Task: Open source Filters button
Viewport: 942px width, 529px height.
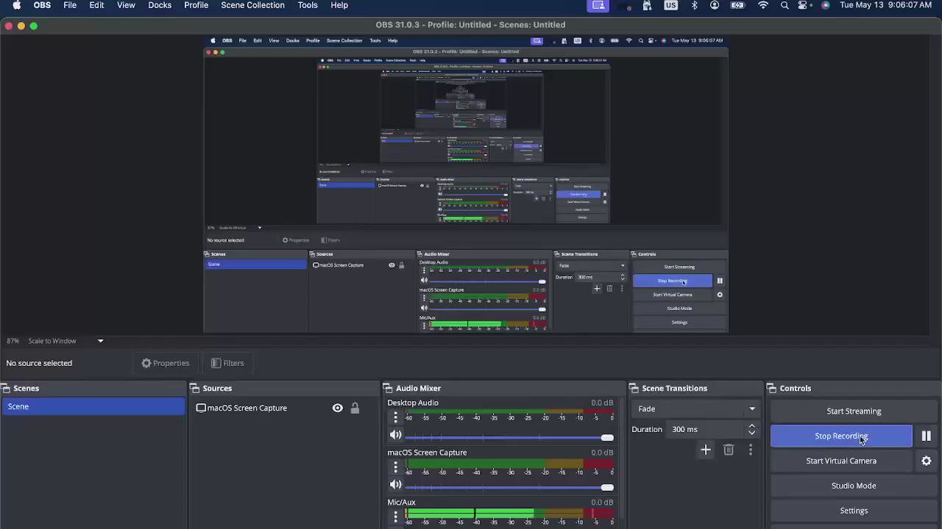Action: (227, 363)
